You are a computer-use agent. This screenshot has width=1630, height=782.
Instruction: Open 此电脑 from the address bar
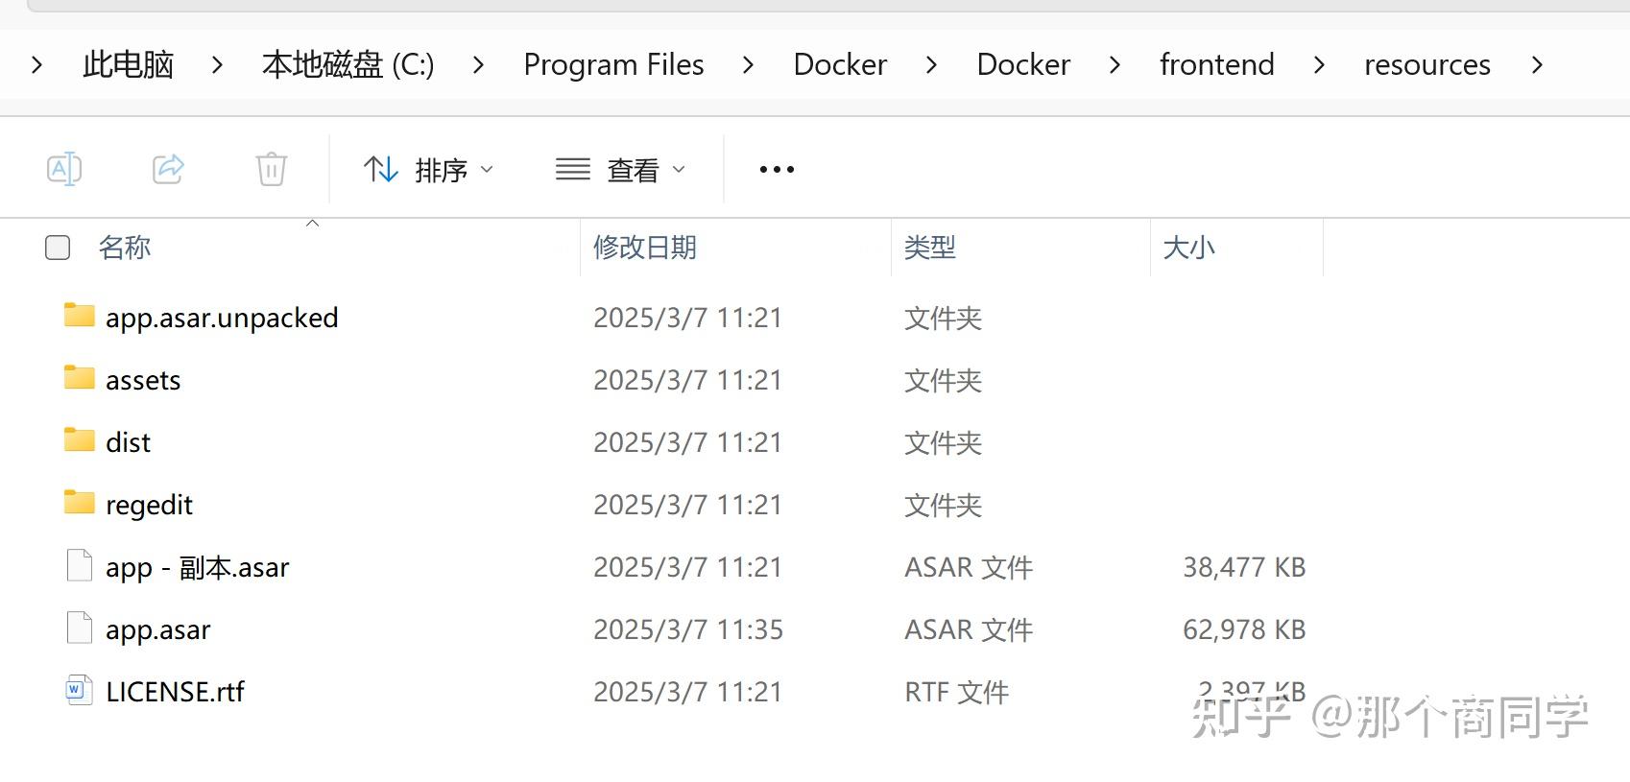[x=127, y=64]
